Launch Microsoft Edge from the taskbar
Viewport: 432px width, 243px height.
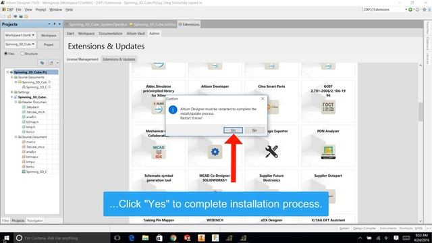point(132,238)
